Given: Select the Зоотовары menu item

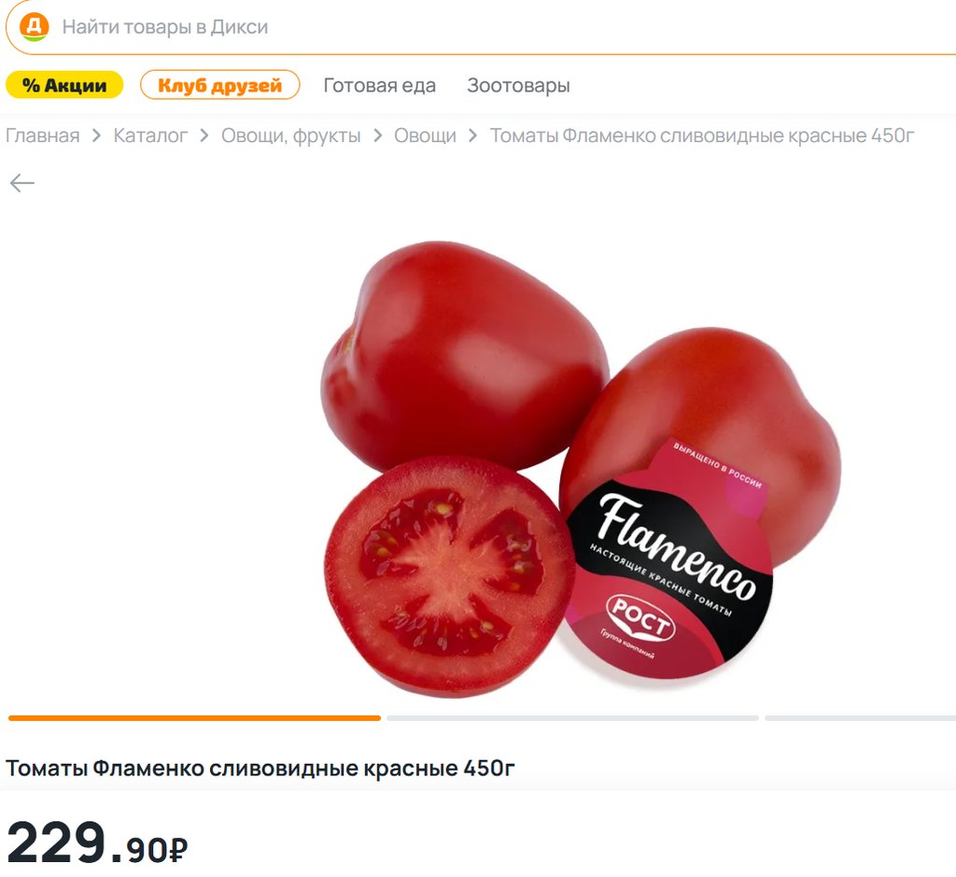Looking at the screenshot, I should tap(518, 85).
